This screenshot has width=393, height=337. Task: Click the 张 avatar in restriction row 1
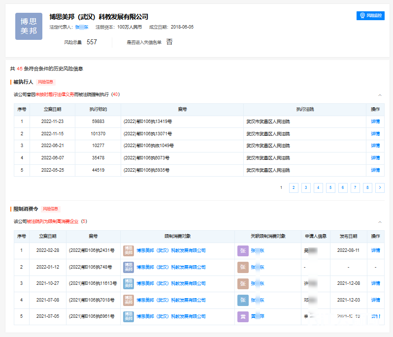243,250
